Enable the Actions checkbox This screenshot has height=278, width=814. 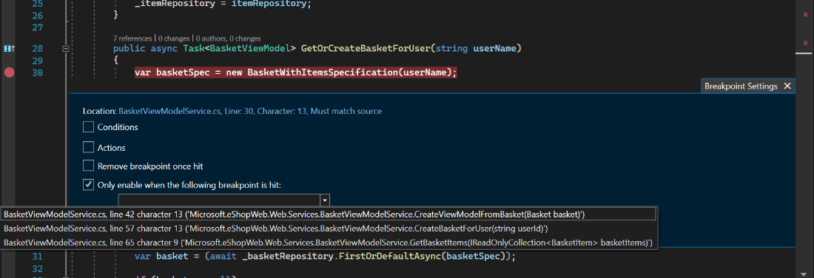coord(88,147)
